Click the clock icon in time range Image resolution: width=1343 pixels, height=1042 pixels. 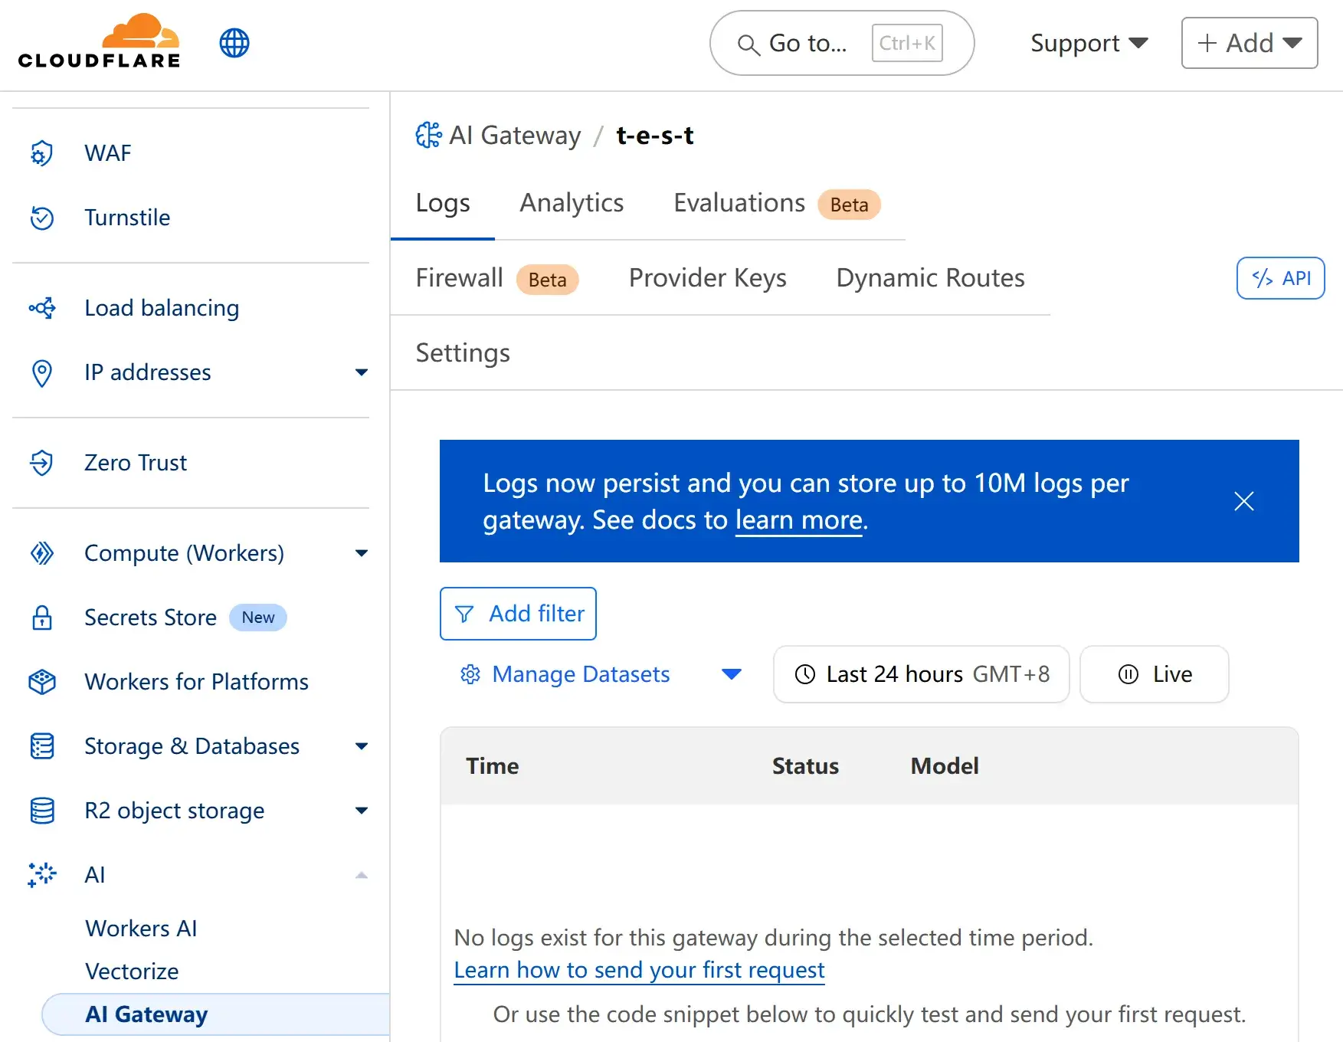pos(805,674)
